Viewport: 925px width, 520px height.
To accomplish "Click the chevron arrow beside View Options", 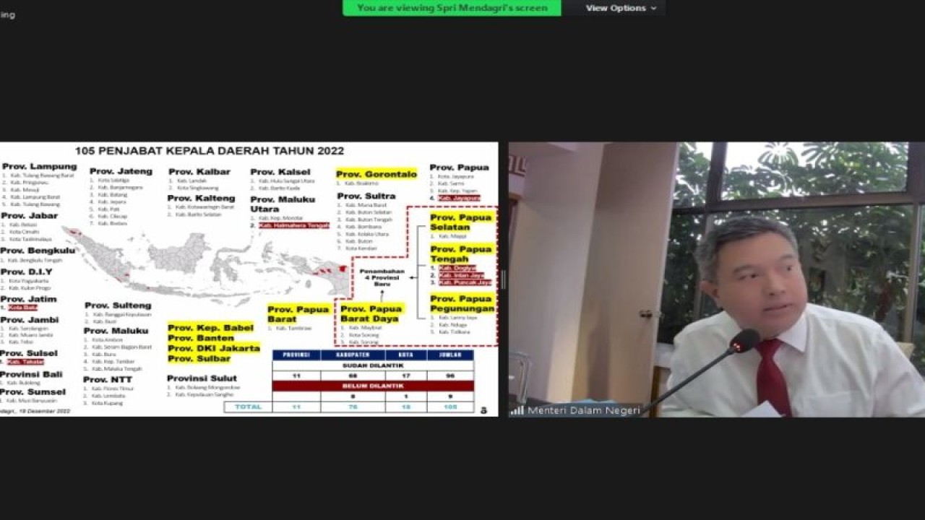I will point(653,9).
